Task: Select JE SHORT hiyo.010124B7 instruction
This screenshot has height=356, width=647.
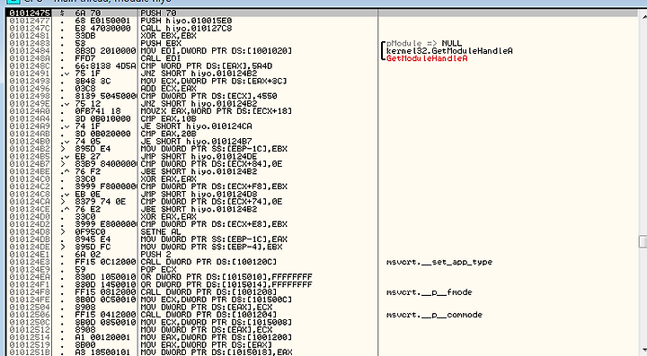Action: pyautogui.click(x=196, y=141)
